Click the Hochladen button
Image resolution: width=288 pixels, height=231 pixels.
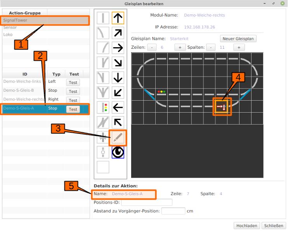(246, 226)
